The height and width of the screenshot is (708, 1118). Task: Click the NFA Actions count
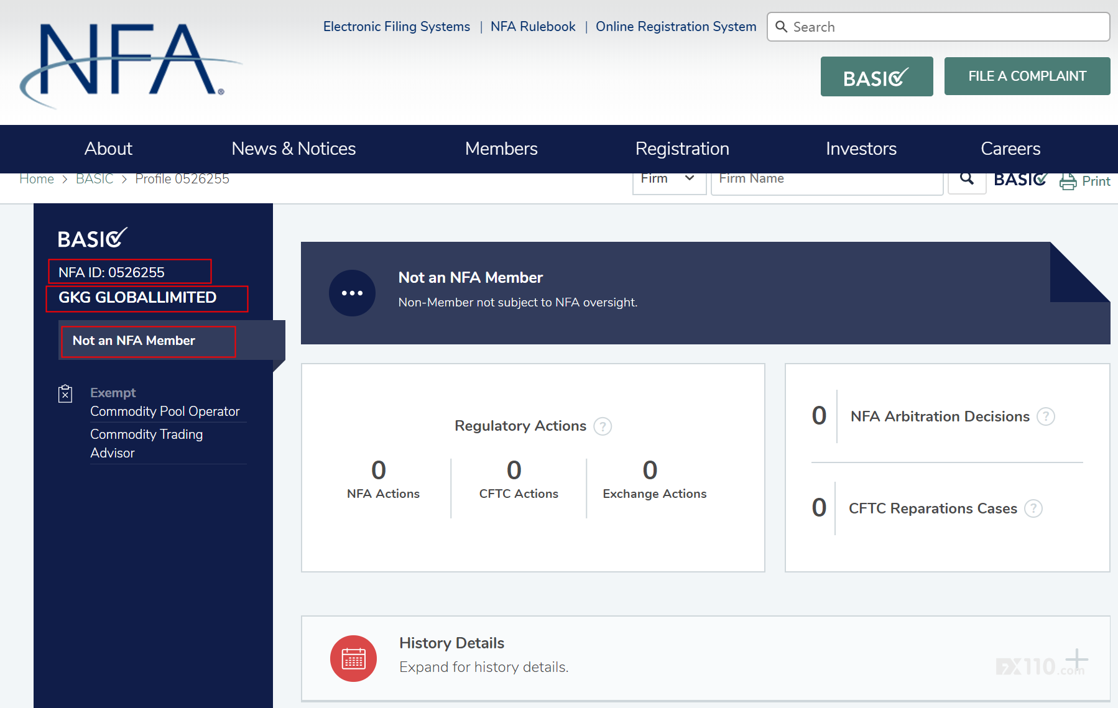click(x=379, y=470)
